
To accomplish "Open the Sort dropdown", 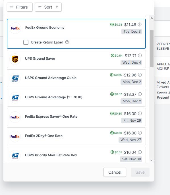I will (48, 7).
